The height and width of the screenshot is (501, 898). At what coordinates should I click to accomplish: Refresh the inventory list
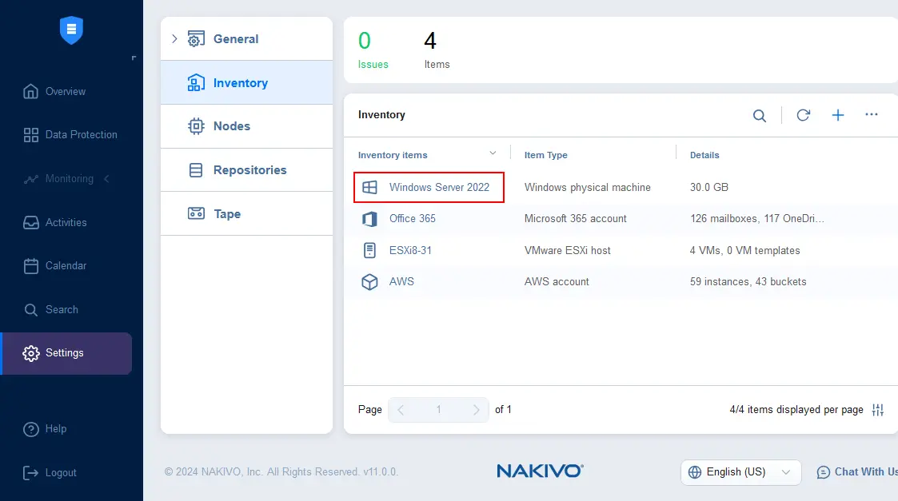[x=803, y=115]
